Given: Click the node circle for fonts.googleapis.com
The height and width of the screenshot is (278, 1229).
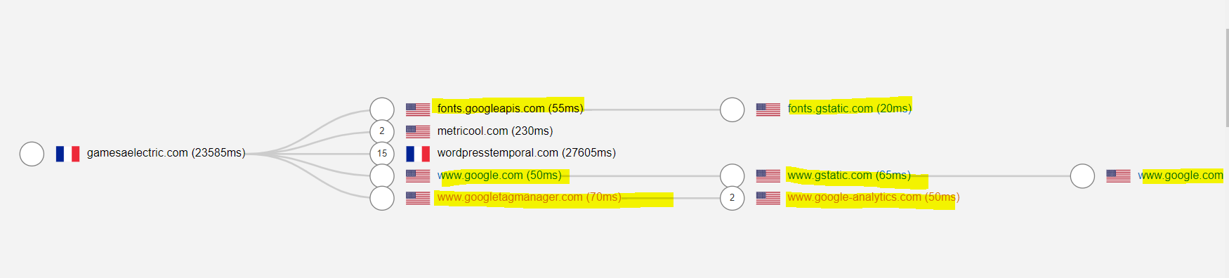Looking at the screenshot, I should click(x=382, y=110).
